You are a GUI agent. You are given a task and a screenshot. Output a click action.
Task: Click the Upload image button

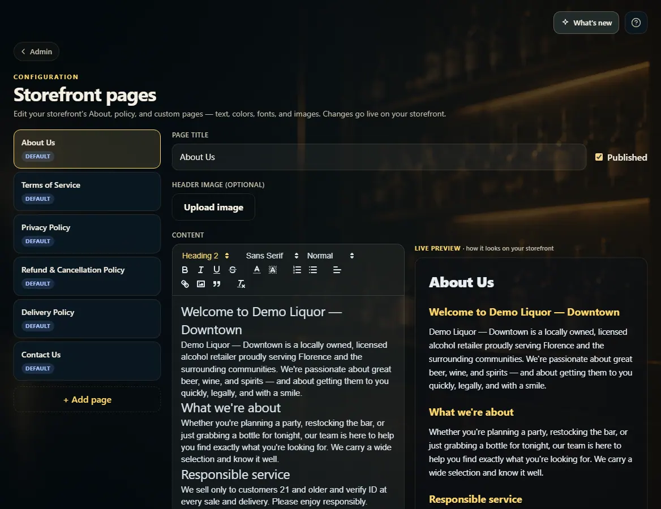213,207
